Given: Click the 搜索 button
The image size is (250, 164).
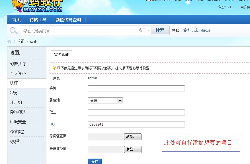Looking at the screenshot, I should [x=160, y=30].
